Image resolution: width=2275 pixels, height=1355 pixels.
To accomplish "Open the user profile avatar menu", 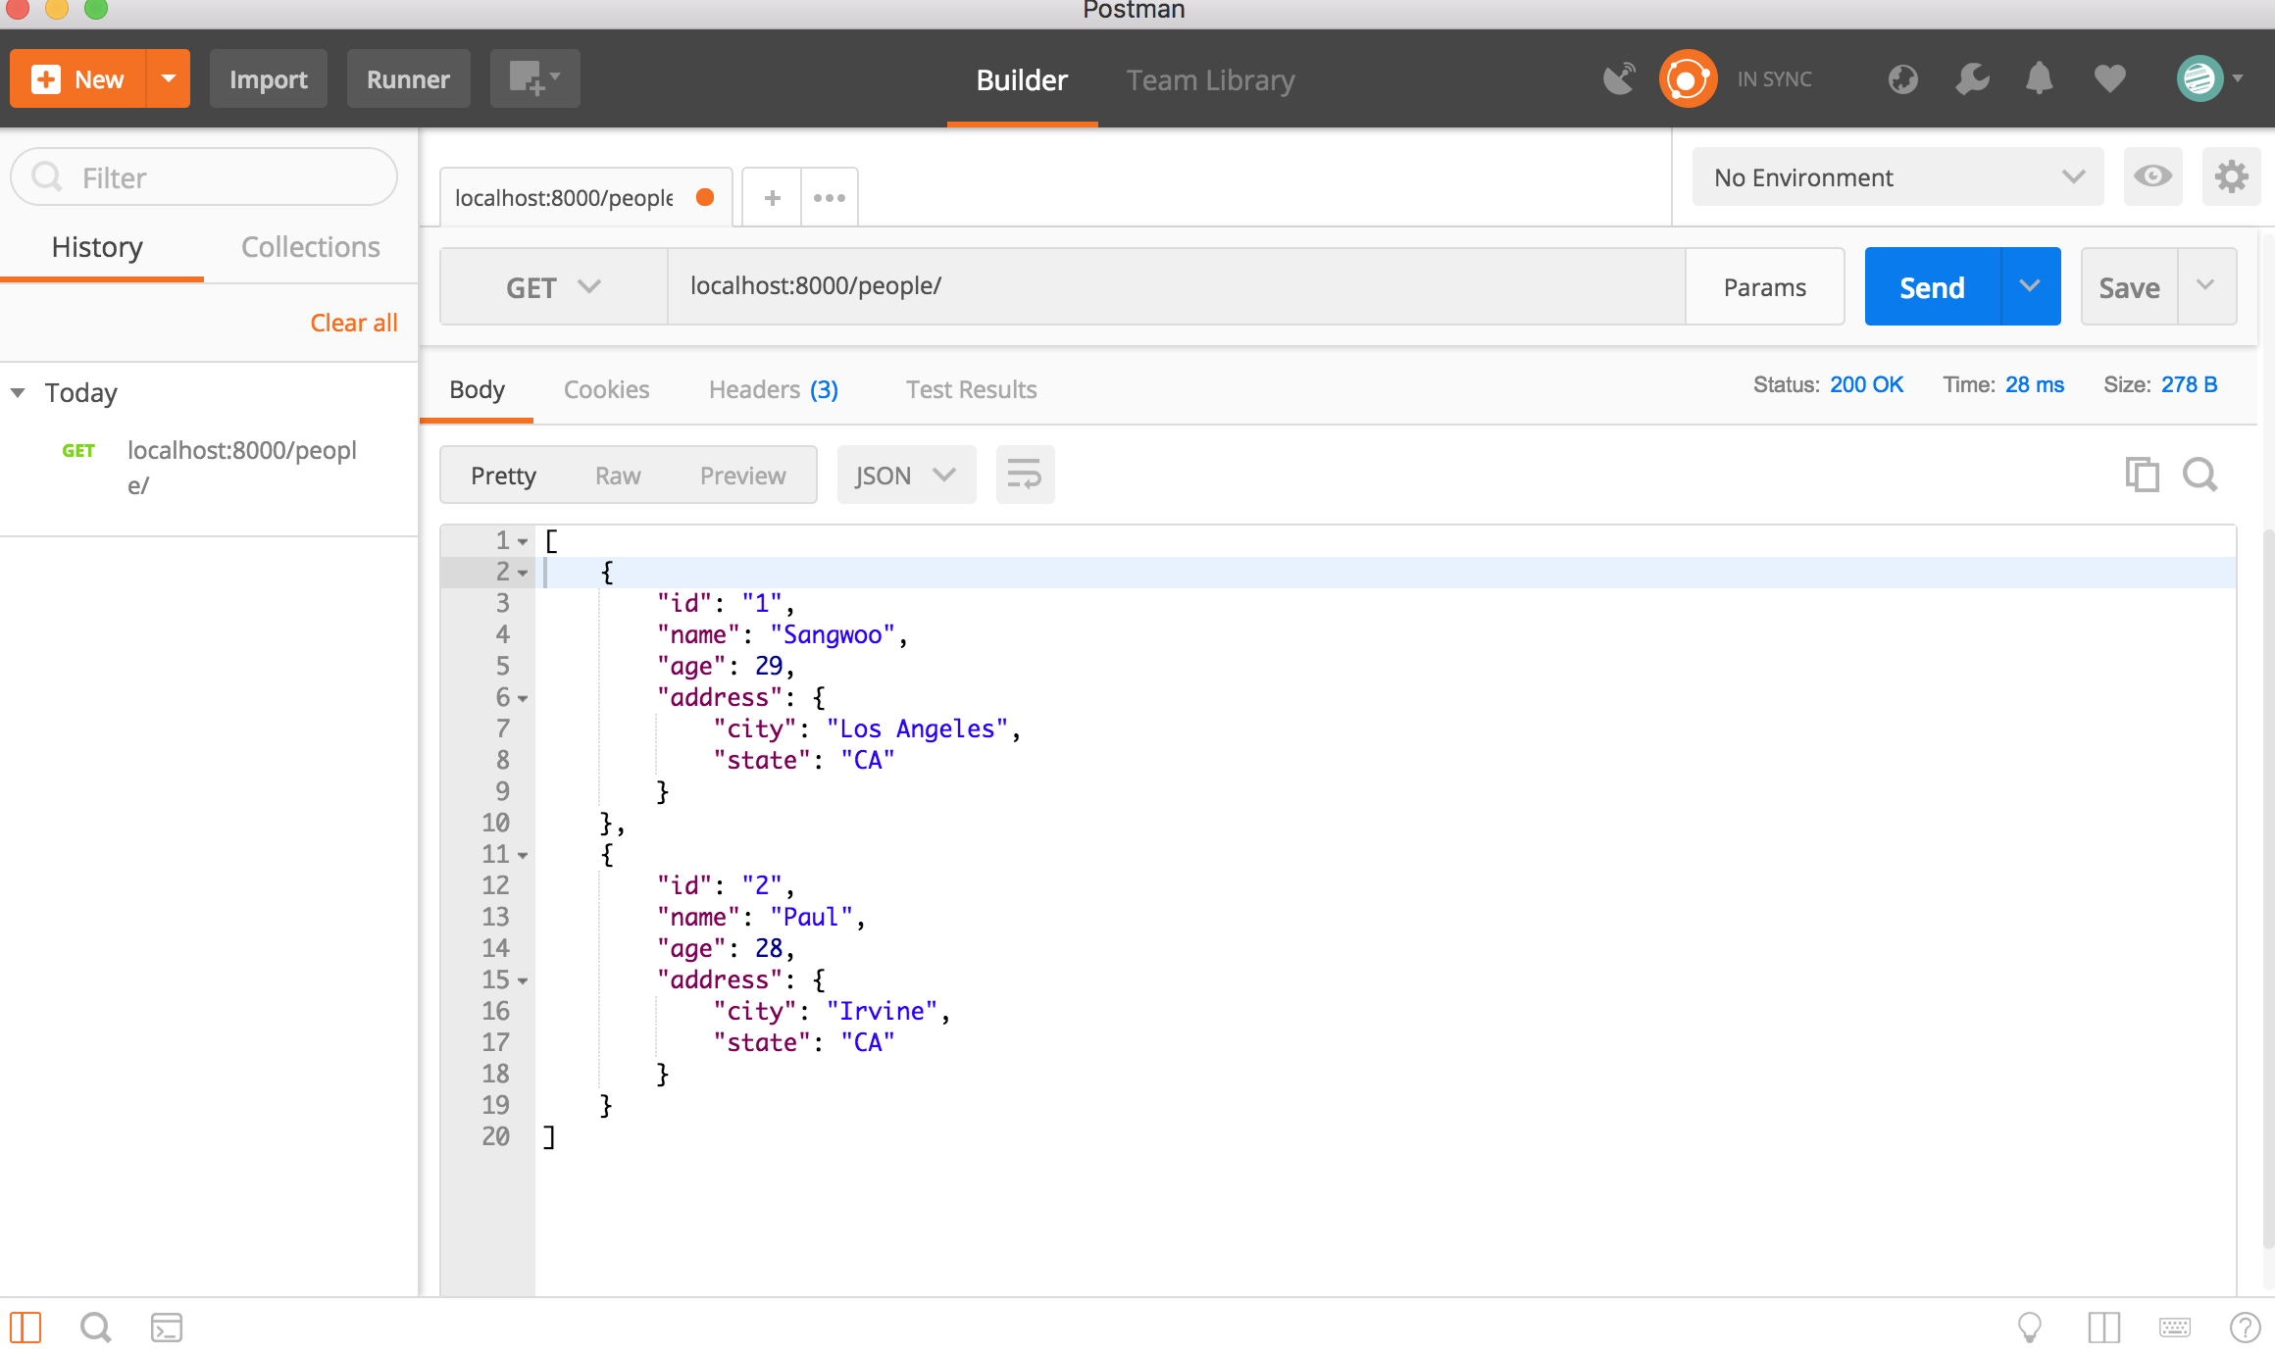I will [x=2208, y=78].
